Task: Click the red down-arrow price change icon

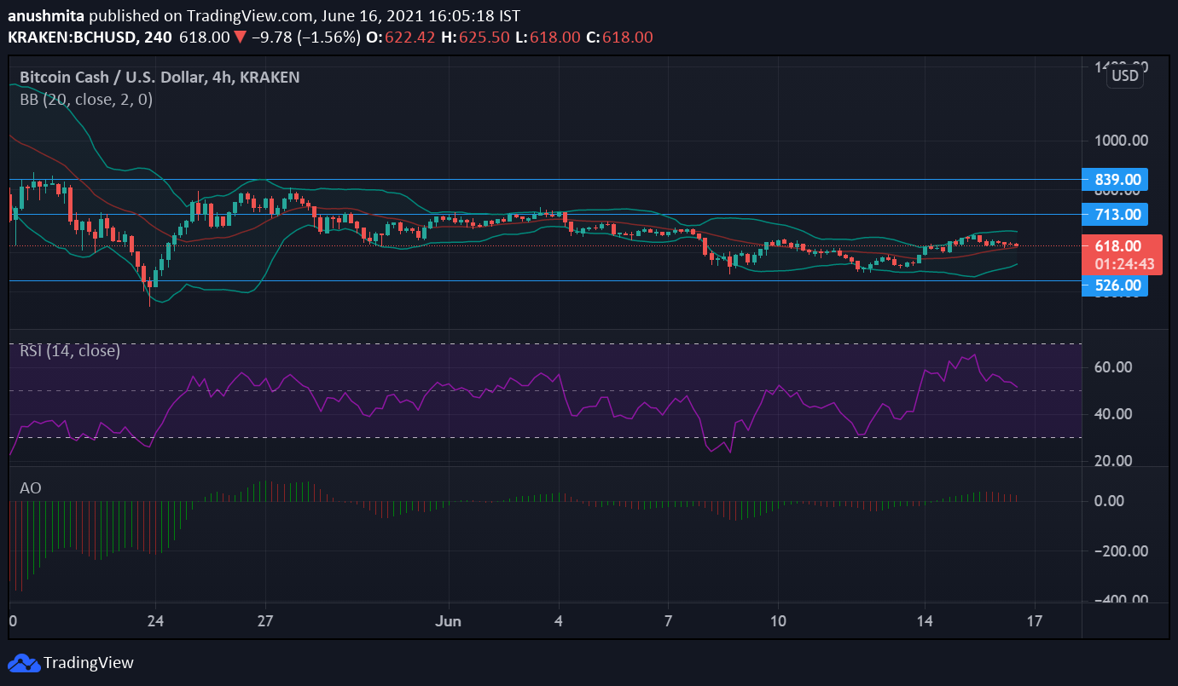Action: click(241, 37)
